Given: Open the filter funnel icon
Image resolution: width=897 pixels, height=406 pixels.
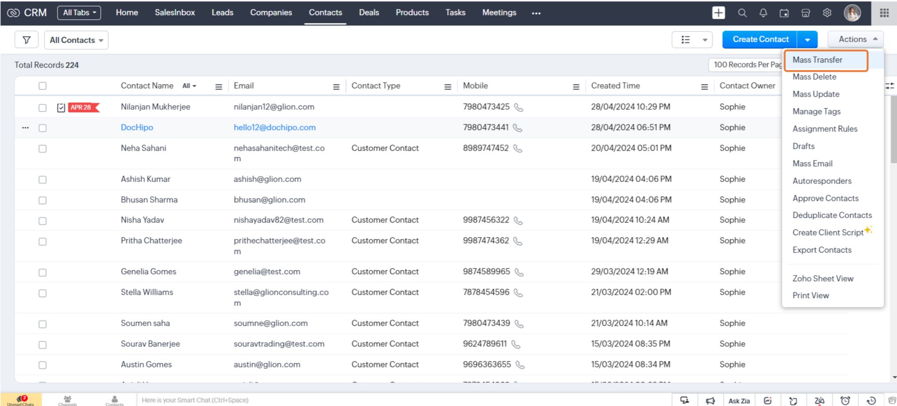Looking at the screenshot, I should (26, 39).
